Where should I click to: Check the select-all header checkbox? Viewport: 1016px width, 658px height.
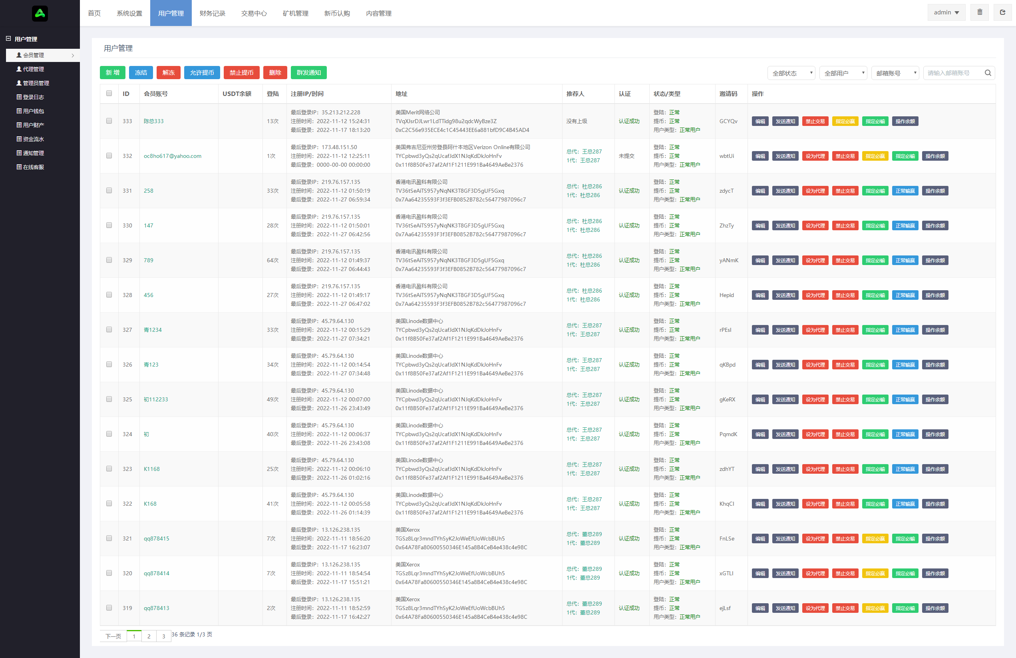tap(109, 94)
